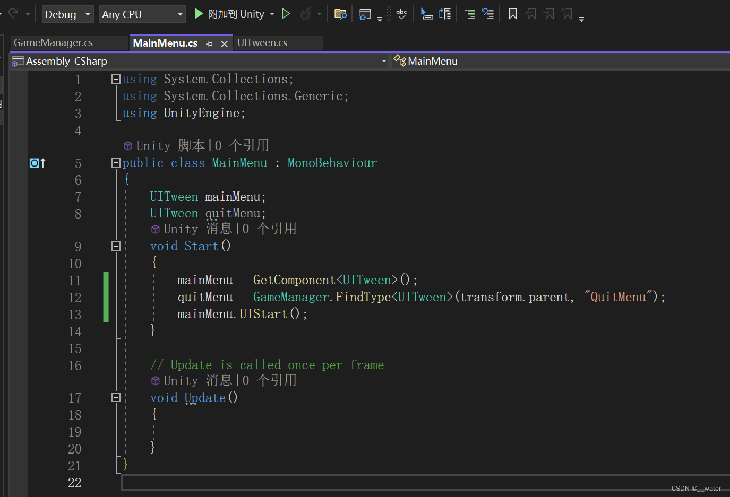Go to the next bookmark icon
Image resolution: width=730 pixels, height=497 pixels.
[549, 14]
